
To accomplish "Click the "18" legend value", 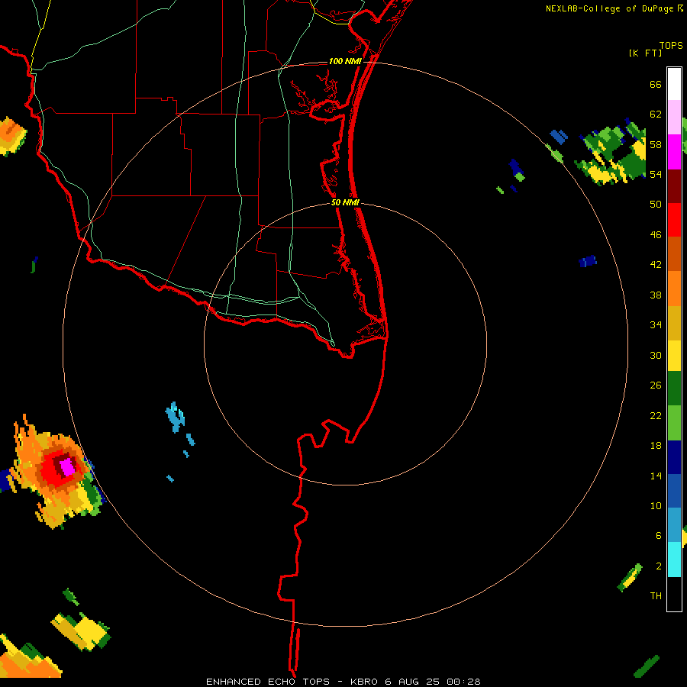I will coord(656,446).
